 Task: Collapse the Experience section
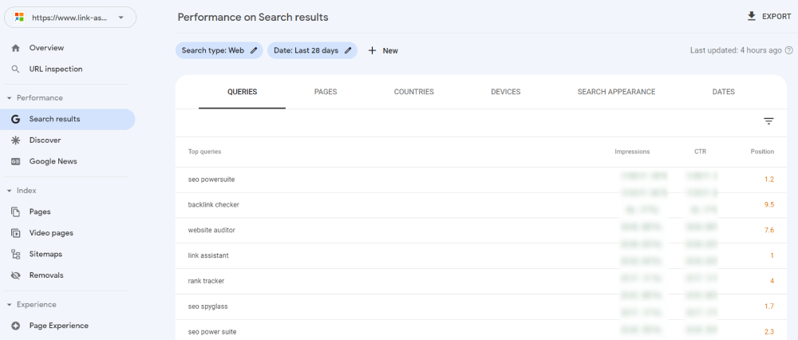point(9,304)
